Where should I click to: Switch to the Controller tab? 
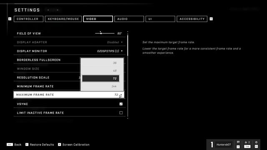pyautogui.click(x=28, y=19)
